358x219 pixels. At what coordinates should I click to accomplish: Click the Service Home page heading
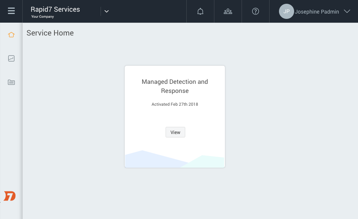click(50, 33)
